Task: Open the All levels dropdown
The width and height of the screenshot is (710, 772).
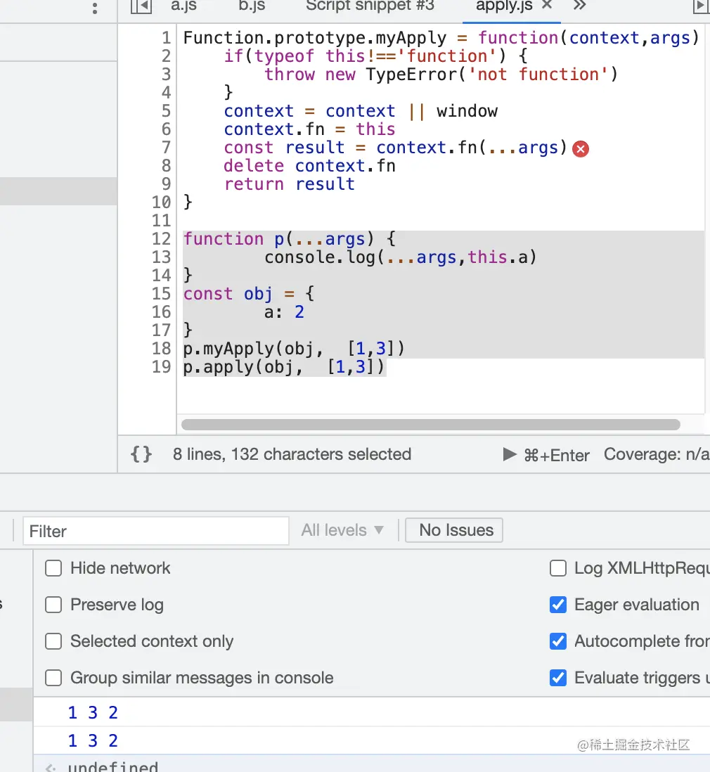Action: point(342,530)
